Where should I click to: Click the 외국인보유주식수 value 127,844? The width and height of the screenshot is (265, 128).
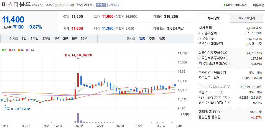tap(256, 58)
